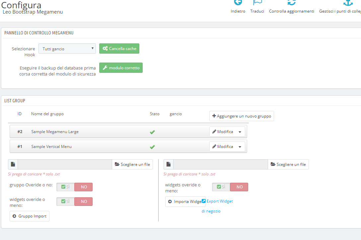Switch right widgets overide to SI

221,187
